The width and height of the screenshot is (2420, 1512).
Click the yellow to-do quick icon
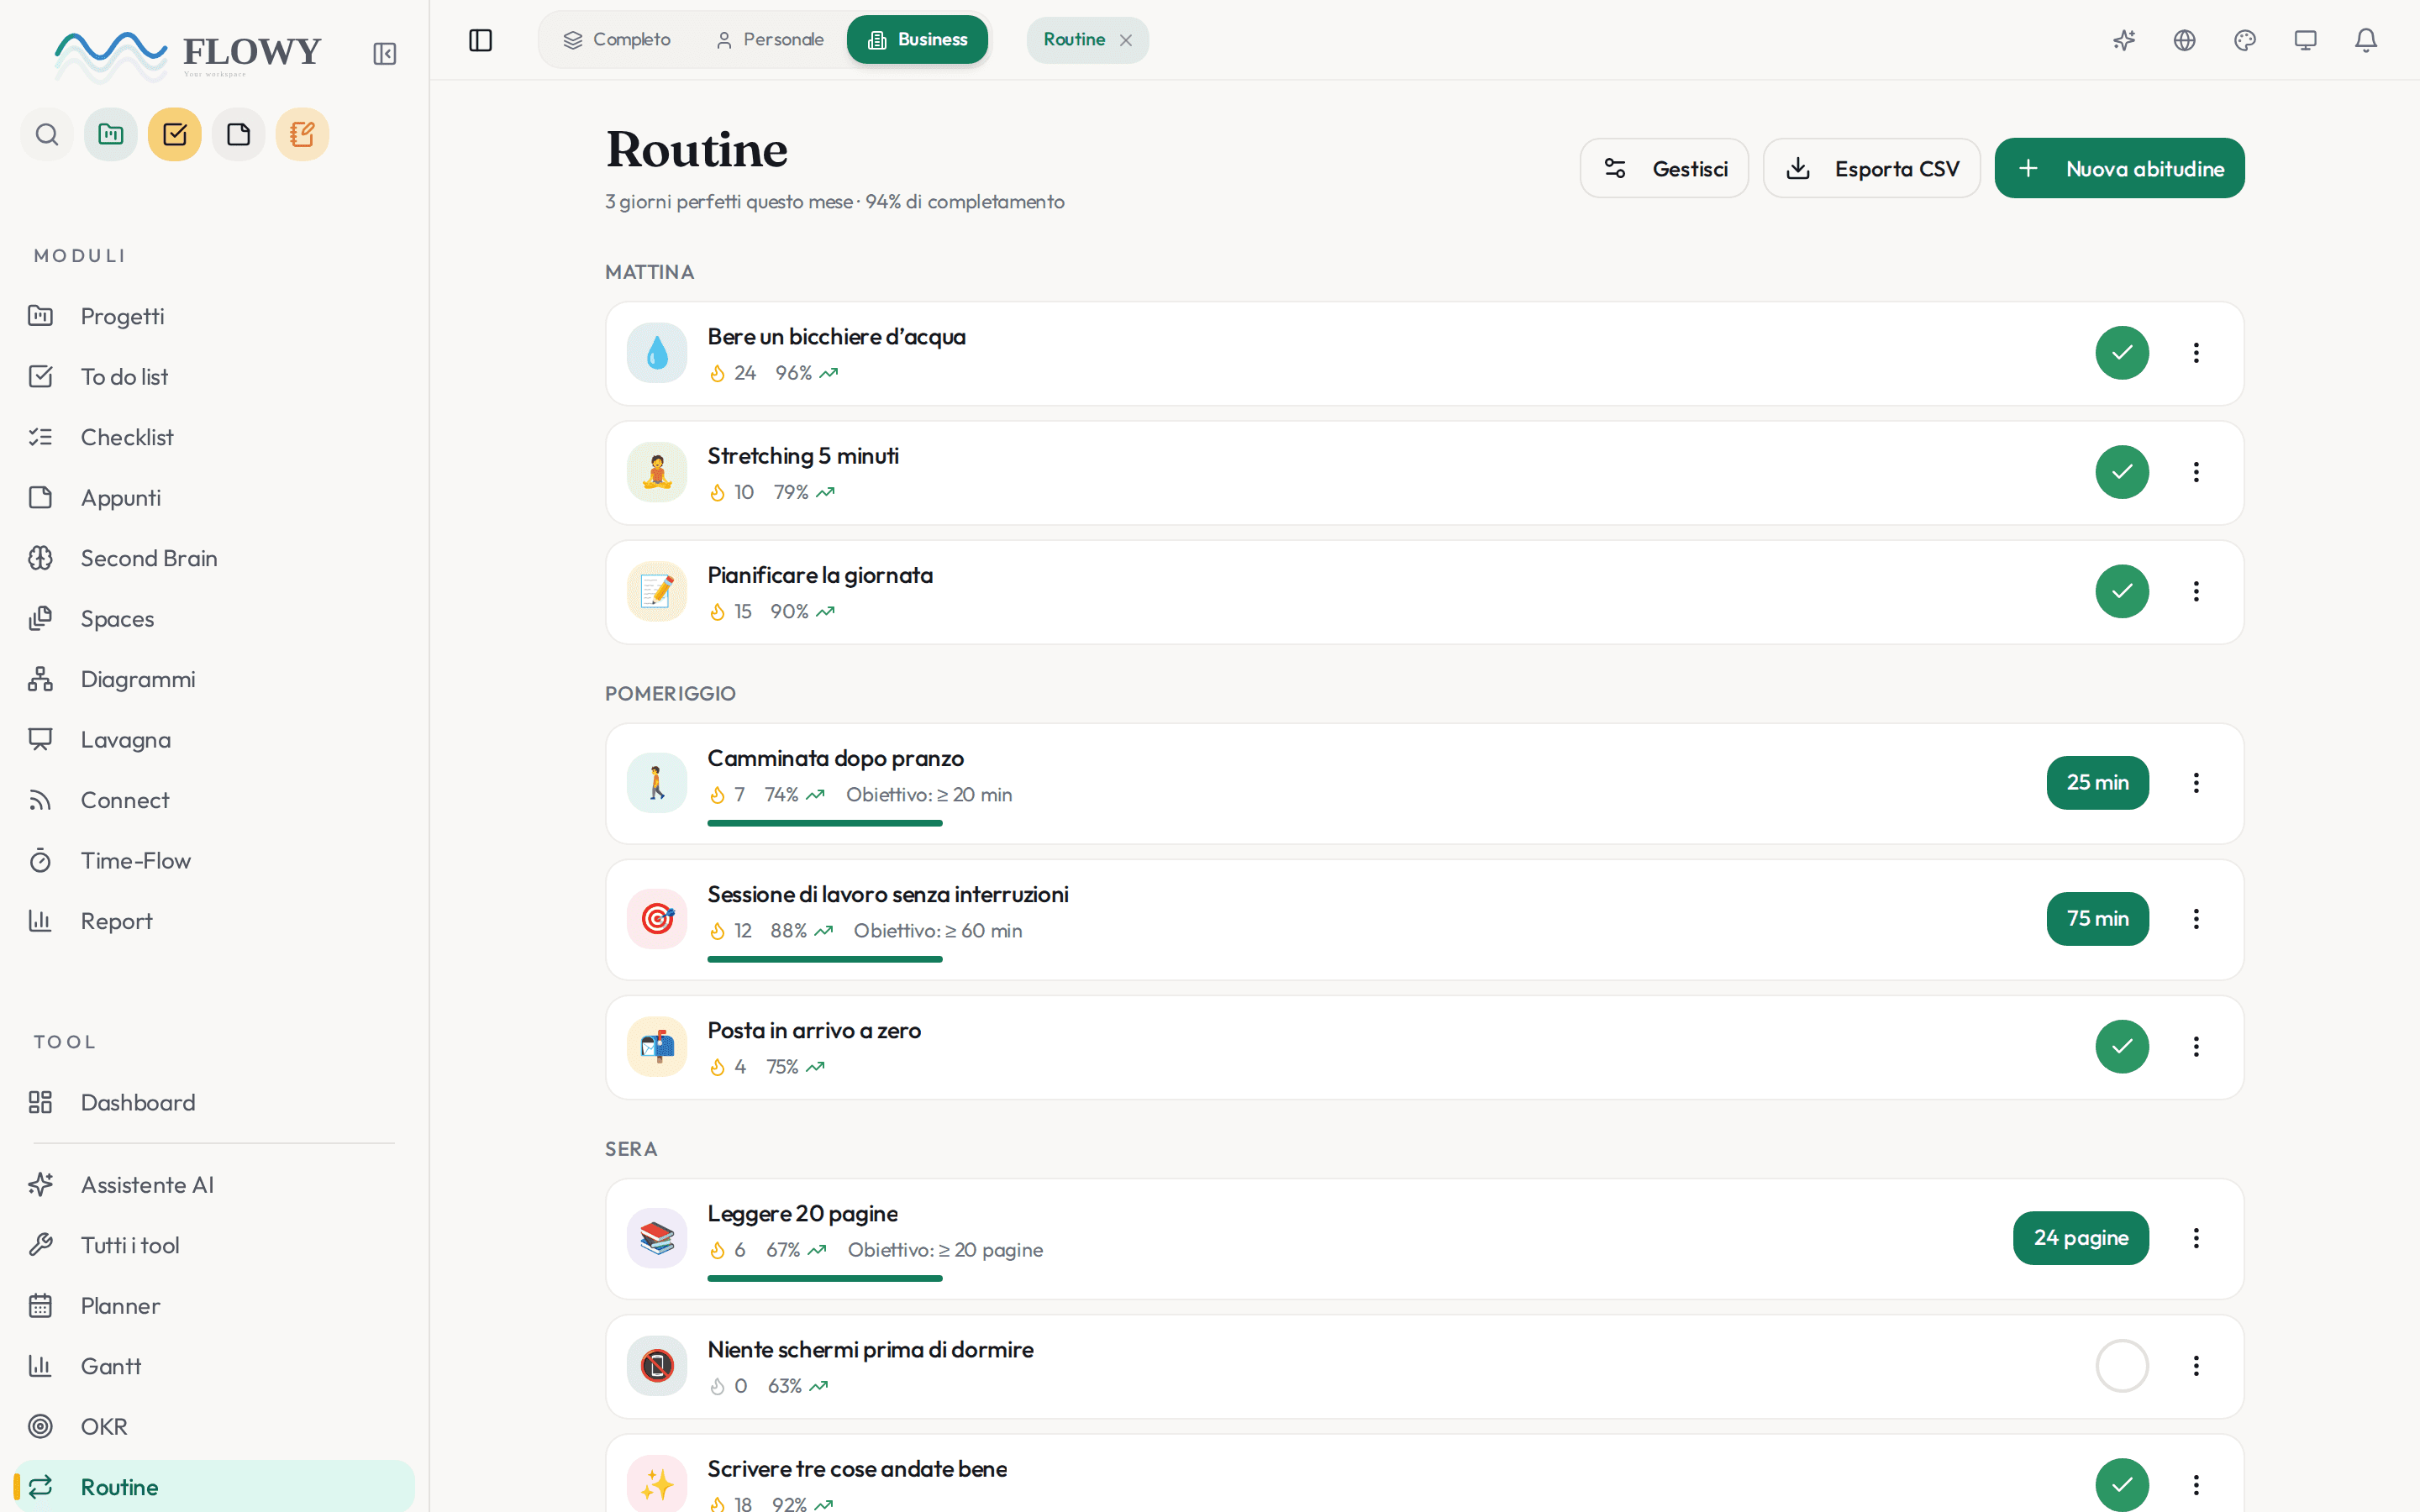[x=175, y=134]
